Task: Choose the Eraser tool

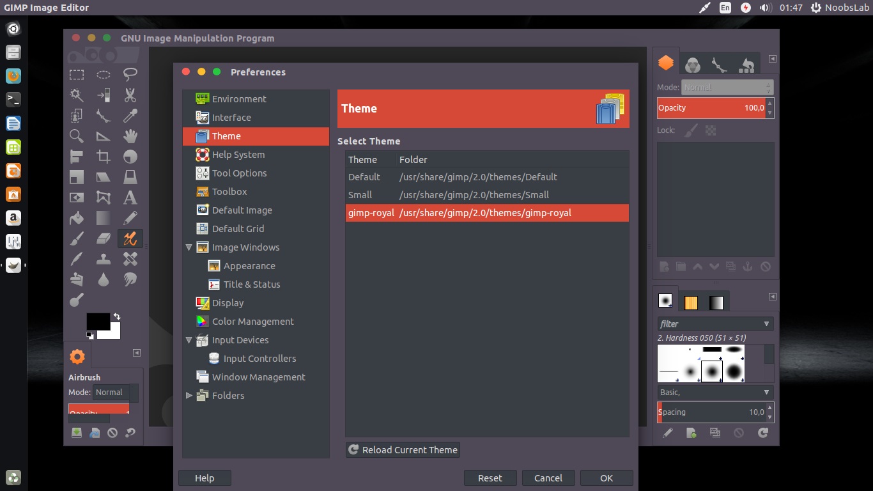Action: [x=104, y=238]
